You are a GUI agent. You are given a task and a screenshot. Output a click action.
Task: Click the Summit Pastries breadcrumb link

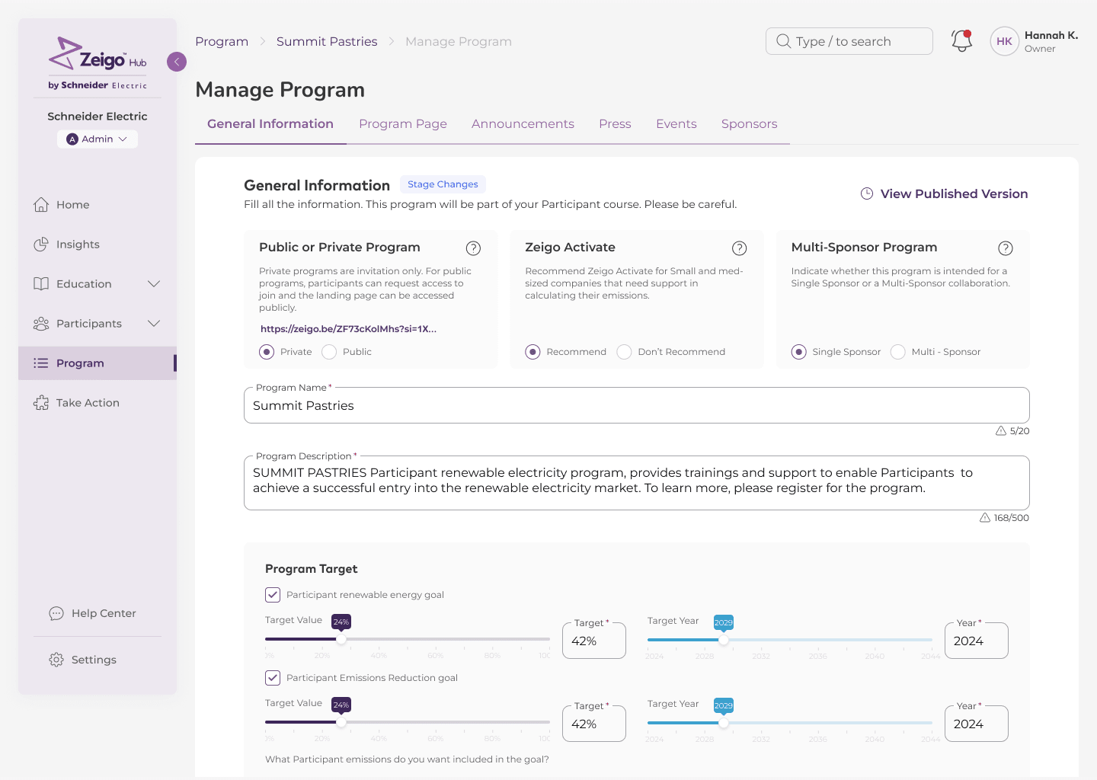pos(327,42)
